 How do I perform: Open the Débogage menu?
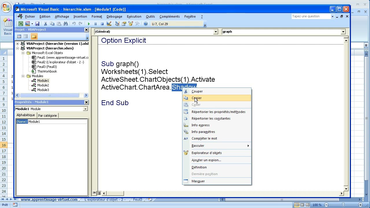tap(114, 16)
